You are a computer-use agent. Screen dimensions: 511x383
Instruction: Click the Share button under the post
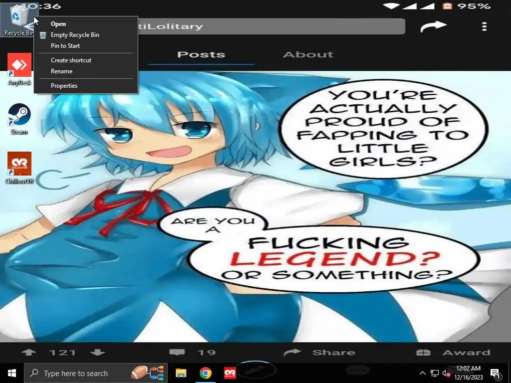click(x=319, y=353)
